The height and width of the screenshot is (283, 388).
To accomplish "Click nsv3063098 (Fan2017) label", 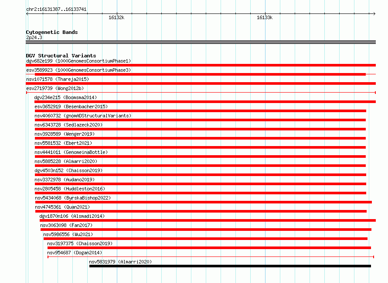I will click(66, 225).
